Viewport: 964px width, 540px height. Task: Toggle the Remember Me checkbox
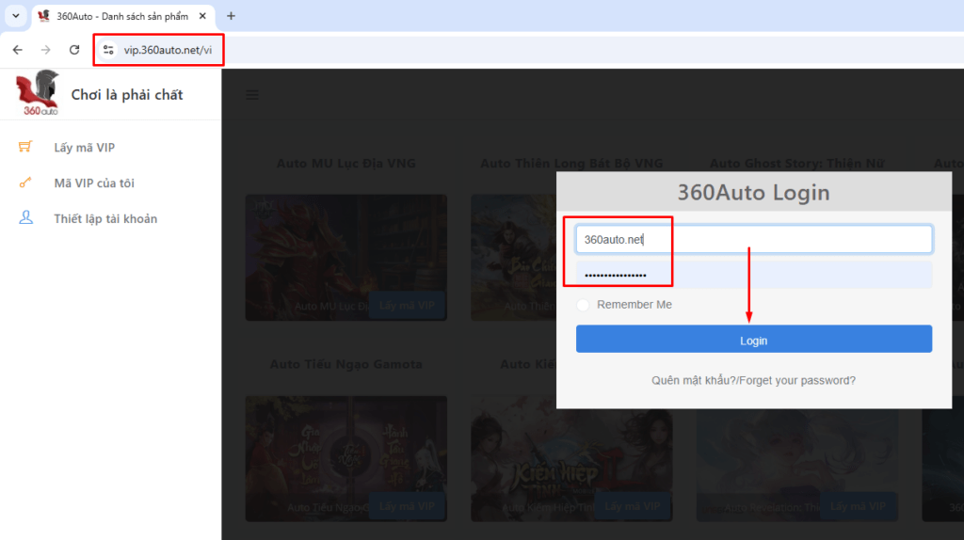point(583,305)
